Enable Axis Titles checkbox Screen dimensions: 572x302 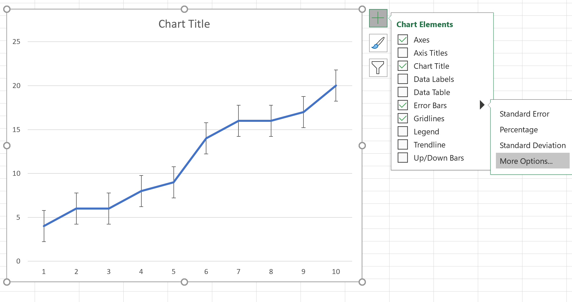coord(403,53)
